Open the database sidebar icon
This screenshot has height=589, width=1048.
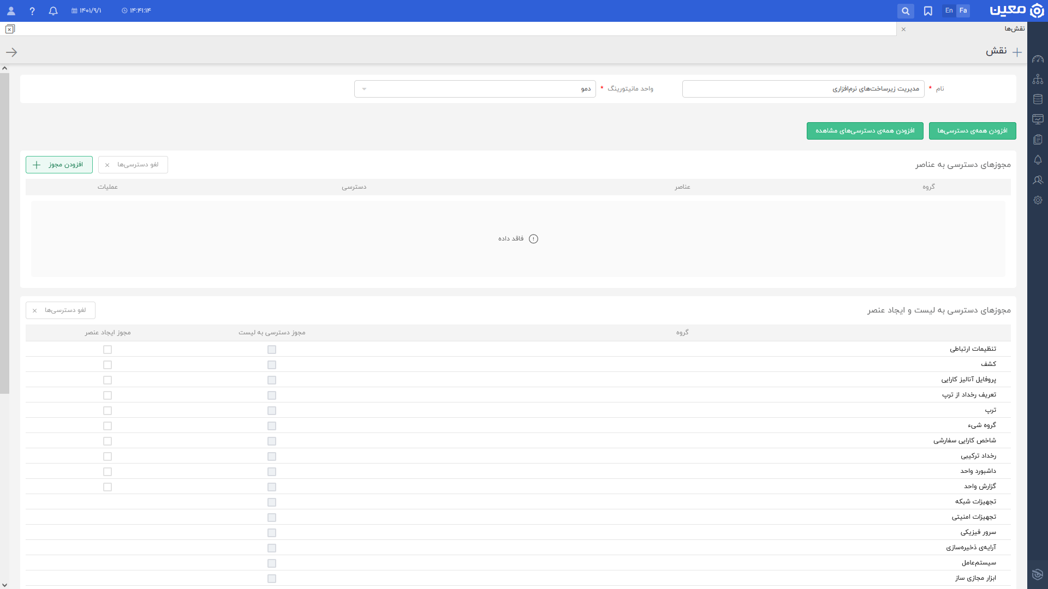pos(1038,99)
